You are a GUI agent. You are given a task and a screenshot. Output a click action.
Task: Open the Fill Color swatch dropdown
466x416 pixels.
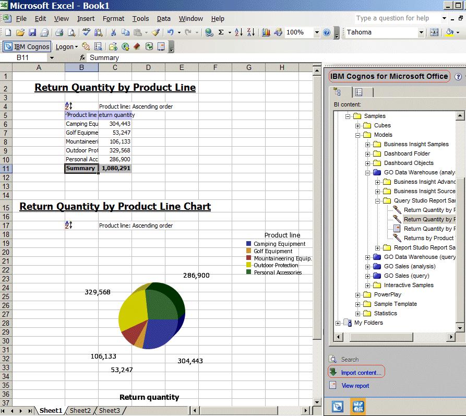click(x=458, y=32)
